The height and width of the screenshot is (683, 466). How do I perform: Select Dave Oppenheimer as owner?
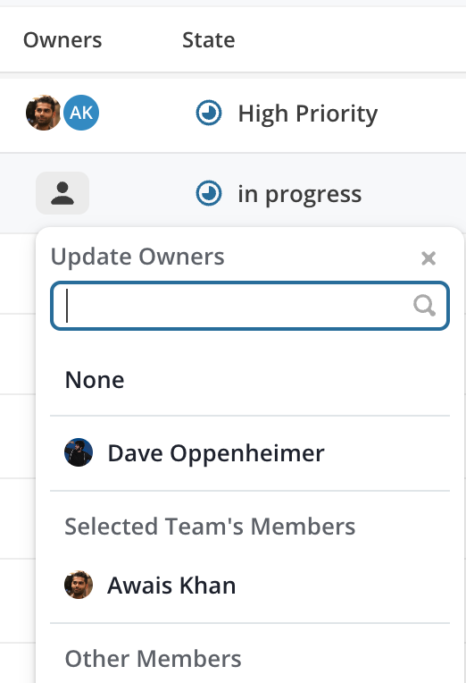[x=250, y=453]
